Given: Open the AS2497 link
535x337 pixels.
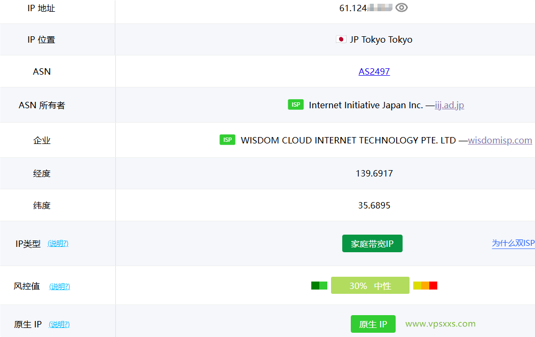Looking at the screenshot, I should (x=374, y=71).
